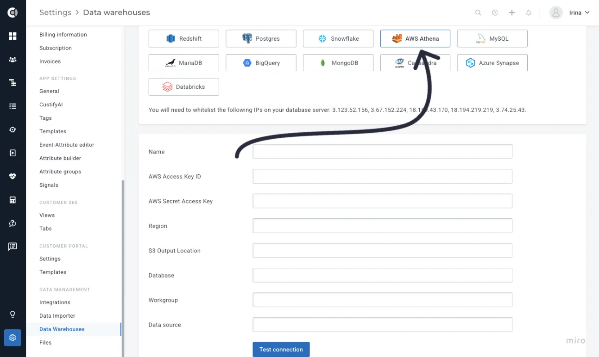This screenshot has width=599, height=357.
Task: Open the playbooks play icon in sidebar
Action: pyautogui.click(x=13, y=153)
